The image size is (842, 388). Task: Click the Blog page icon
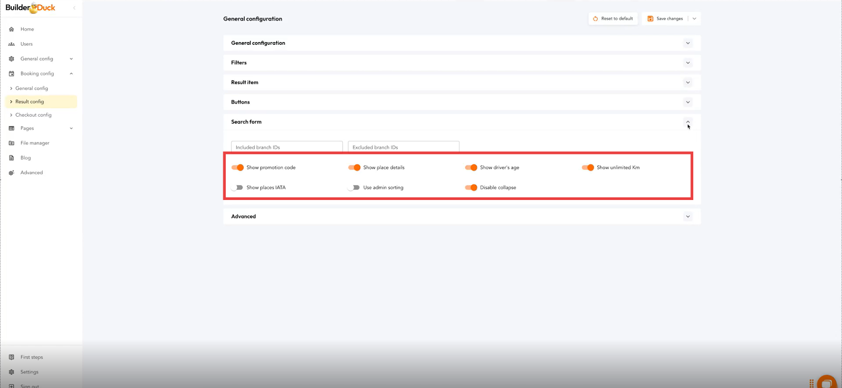point(12,158)
